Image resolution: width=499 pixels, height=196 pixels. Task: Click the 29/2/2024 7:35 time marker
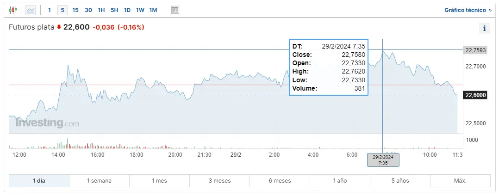(383, 160)
